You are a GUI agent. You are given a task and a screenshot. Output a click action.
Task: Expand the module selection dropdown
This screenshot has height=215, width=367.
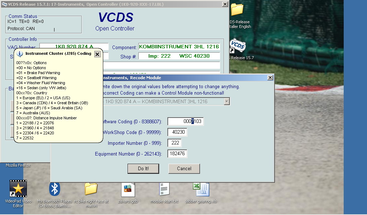click(227, 101)
